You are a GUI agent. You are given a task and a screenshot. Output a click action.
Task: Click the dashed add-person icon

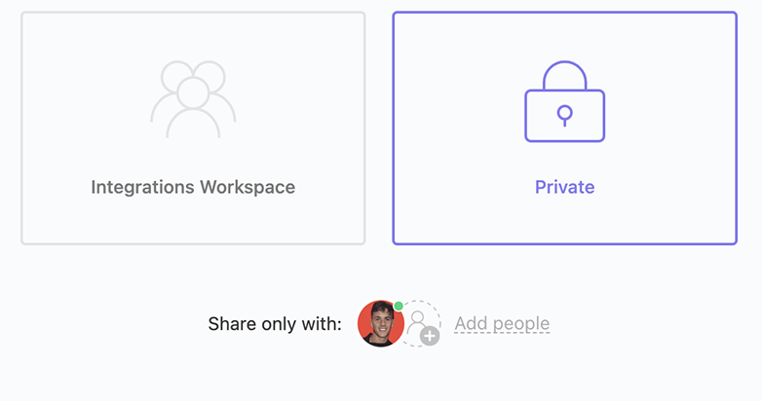pyautogui.click(x=422, y=323)
